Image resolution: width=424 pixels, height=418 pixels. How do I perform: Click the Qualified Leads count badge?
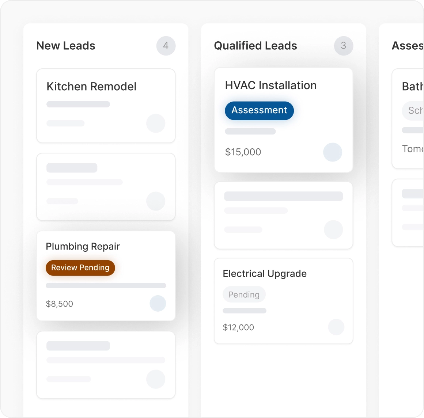pos(344,46)
